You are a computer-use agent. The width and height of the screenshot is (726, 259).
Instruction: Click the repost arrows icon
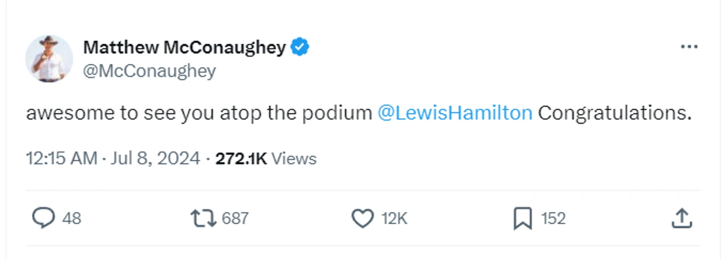coord(203,218)
